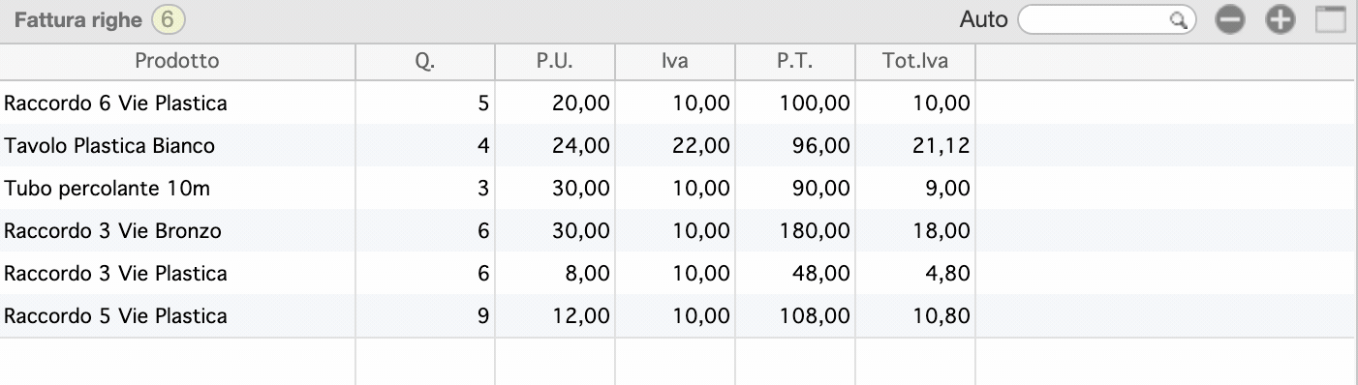Click the 22,00 Iva cell
Screen dimensions: 1358x385
pos(675,145)
